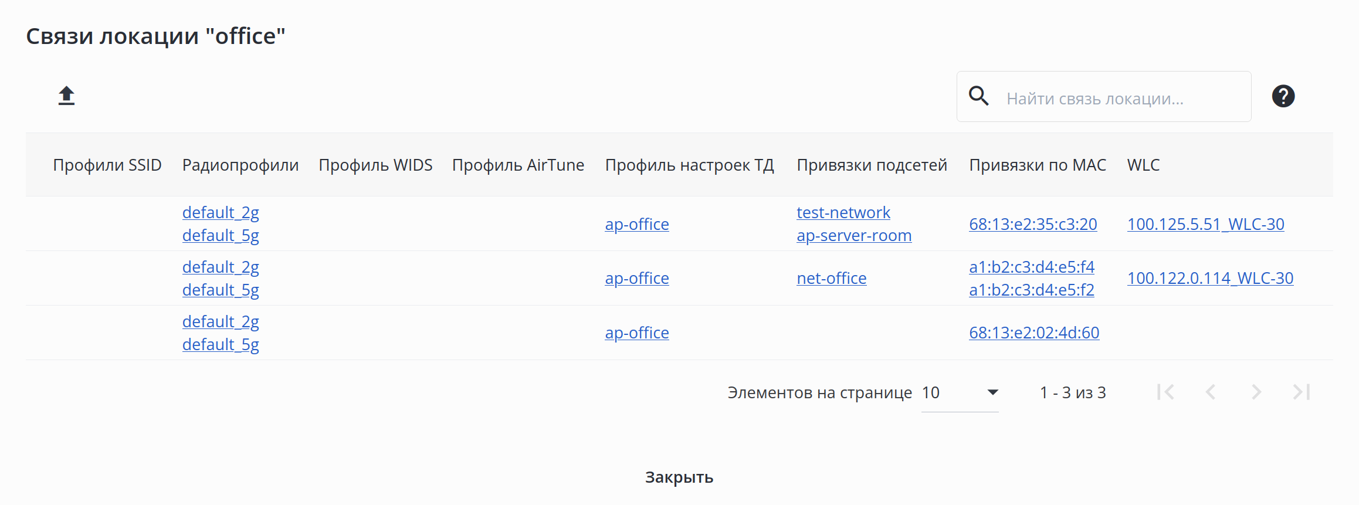The image size is (1359, 505).
Task: Open MAC binding 68:13:e2:35:c3:20
Action: coord(1032,224)
